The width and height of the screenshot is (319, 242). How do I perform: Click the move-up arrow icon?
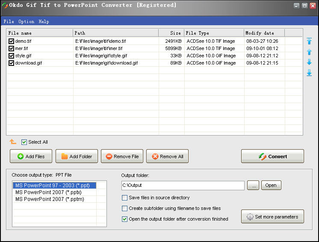click(x=309, y=52)
